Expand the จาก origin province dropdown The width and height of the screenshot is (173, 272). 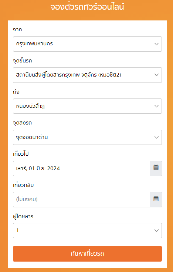point(87,44)
